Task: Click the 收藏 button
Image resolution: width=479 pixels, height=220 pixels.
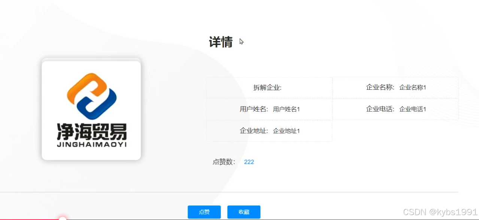Action: coord(244,212)
